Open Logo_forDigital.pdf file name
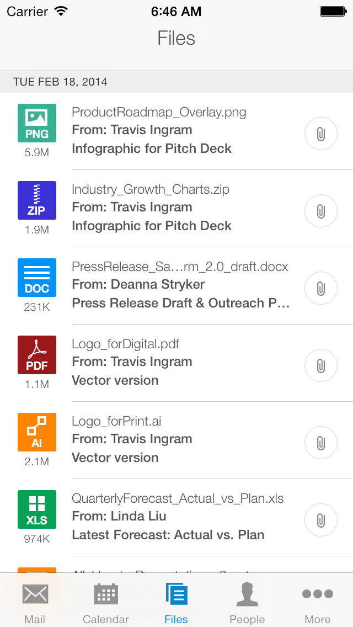 [125, 344]
